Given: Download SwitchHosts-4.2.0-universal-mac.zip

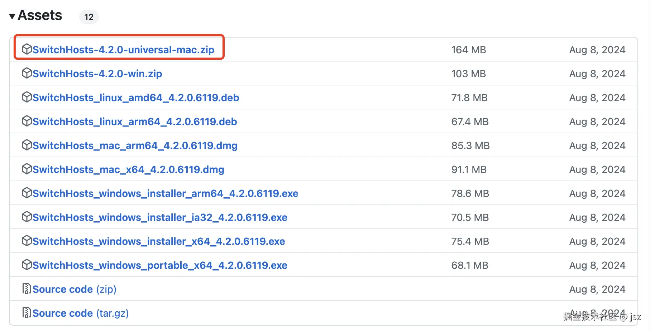Looking at the screenshot, I should [123, 50].
